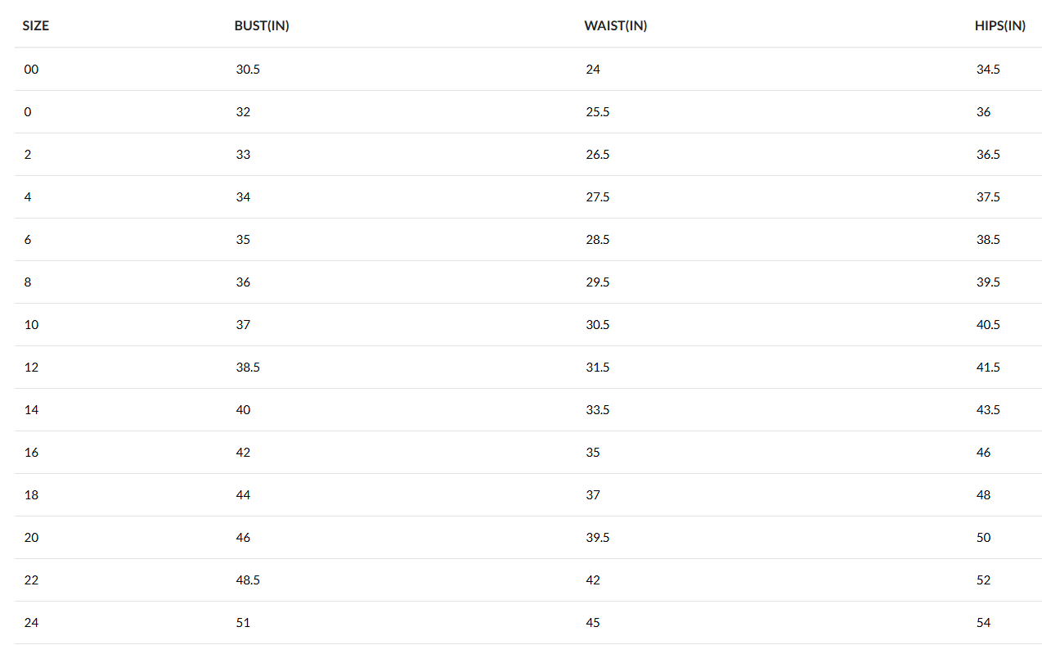Click the WAIST(IN) column header
The image size is (1042, 645).
click(616, 26)
